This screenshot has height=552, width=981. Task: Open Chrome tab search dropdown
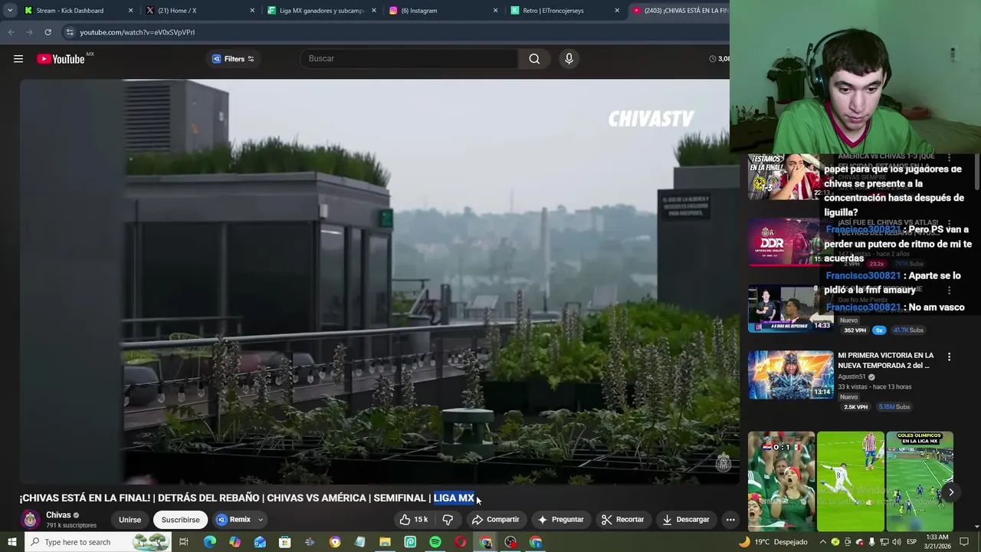[x=10, y=11]
